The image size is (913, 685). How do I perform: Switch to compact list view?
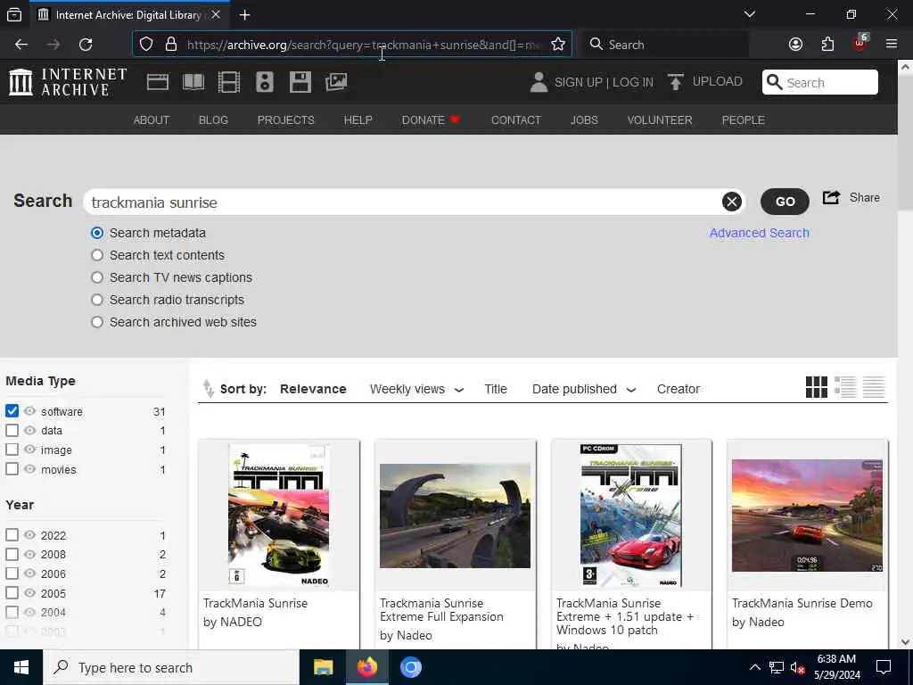[x=874, y=387]
